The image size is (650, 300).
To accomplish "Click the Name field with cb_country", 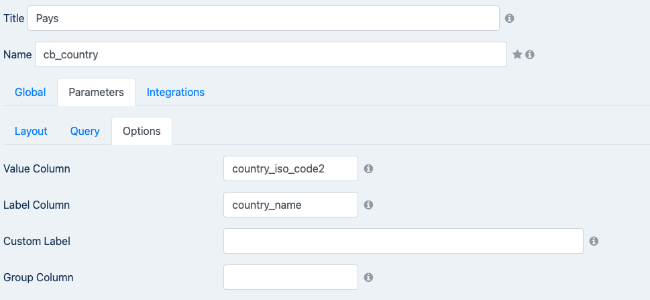I will click(271, 54).
